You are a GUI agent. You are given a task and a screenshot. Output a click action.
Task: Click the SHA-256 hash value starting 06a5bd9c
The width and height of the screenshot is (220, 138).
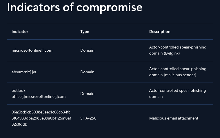[41, 118]
